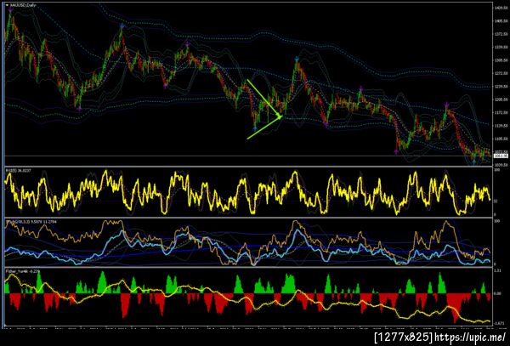Image resolution: width=510 pixels, height=346 pixels.
Task: Click the XAUUSD,Daily chart title text
Action: pyautogui.click(x=23, y=6)
